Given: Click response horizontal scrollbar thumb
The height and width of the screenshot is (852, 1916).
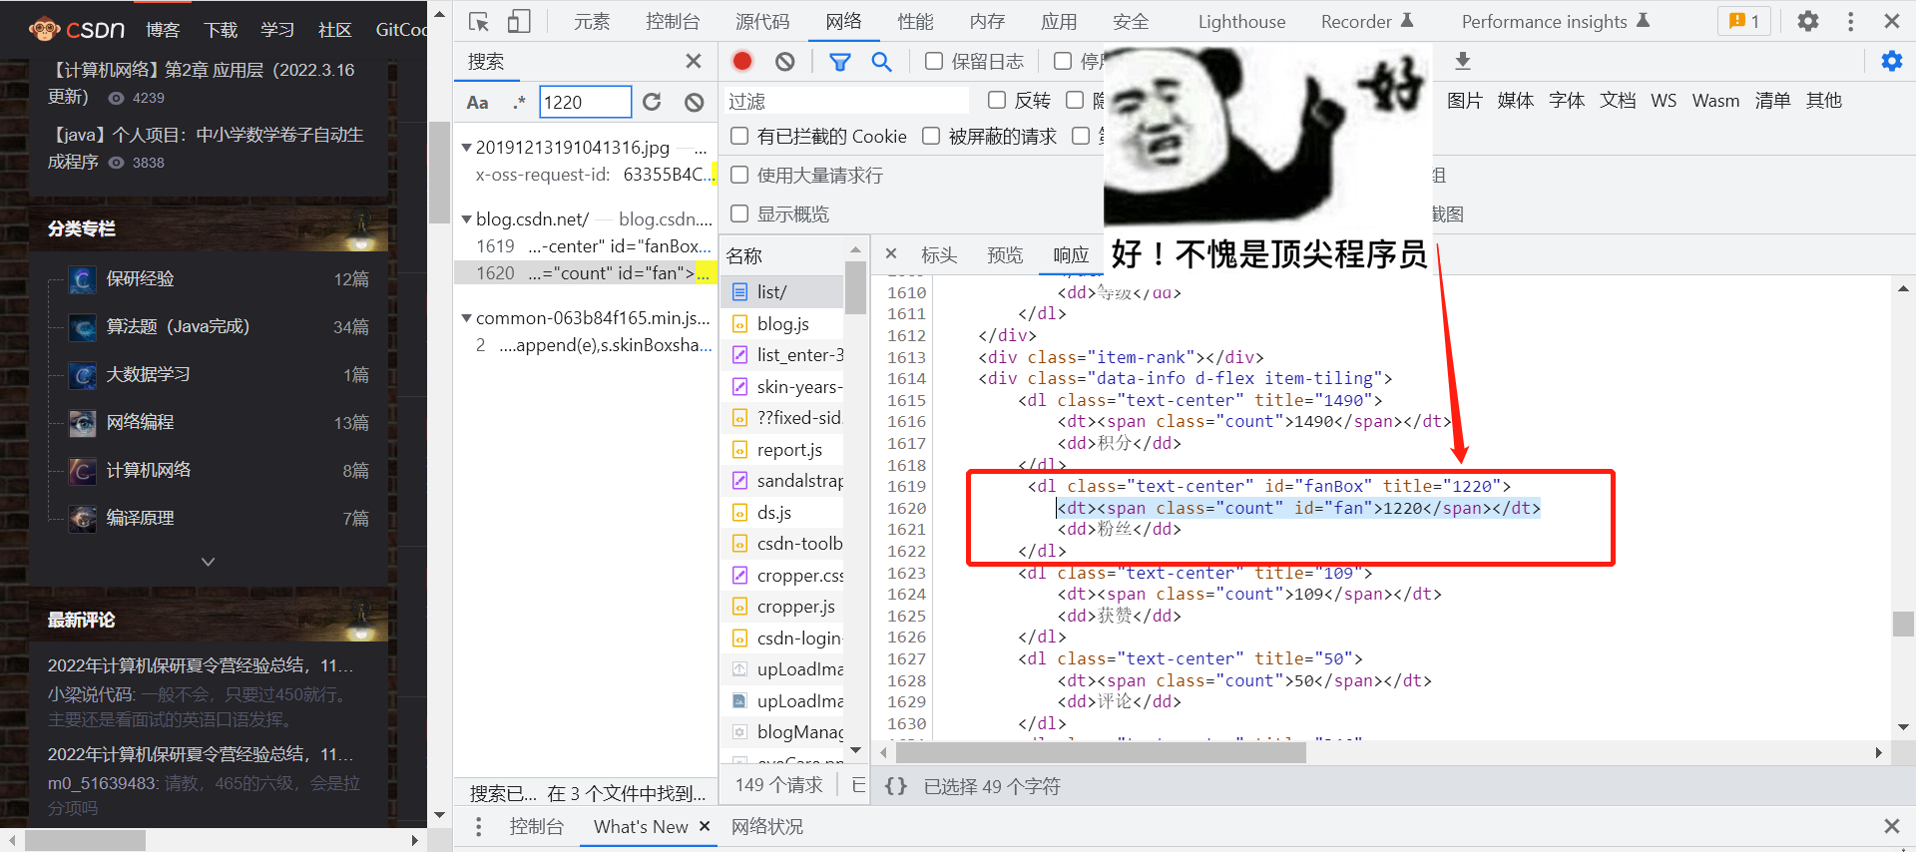Looking at the screenshot, I should [1101, 753].
